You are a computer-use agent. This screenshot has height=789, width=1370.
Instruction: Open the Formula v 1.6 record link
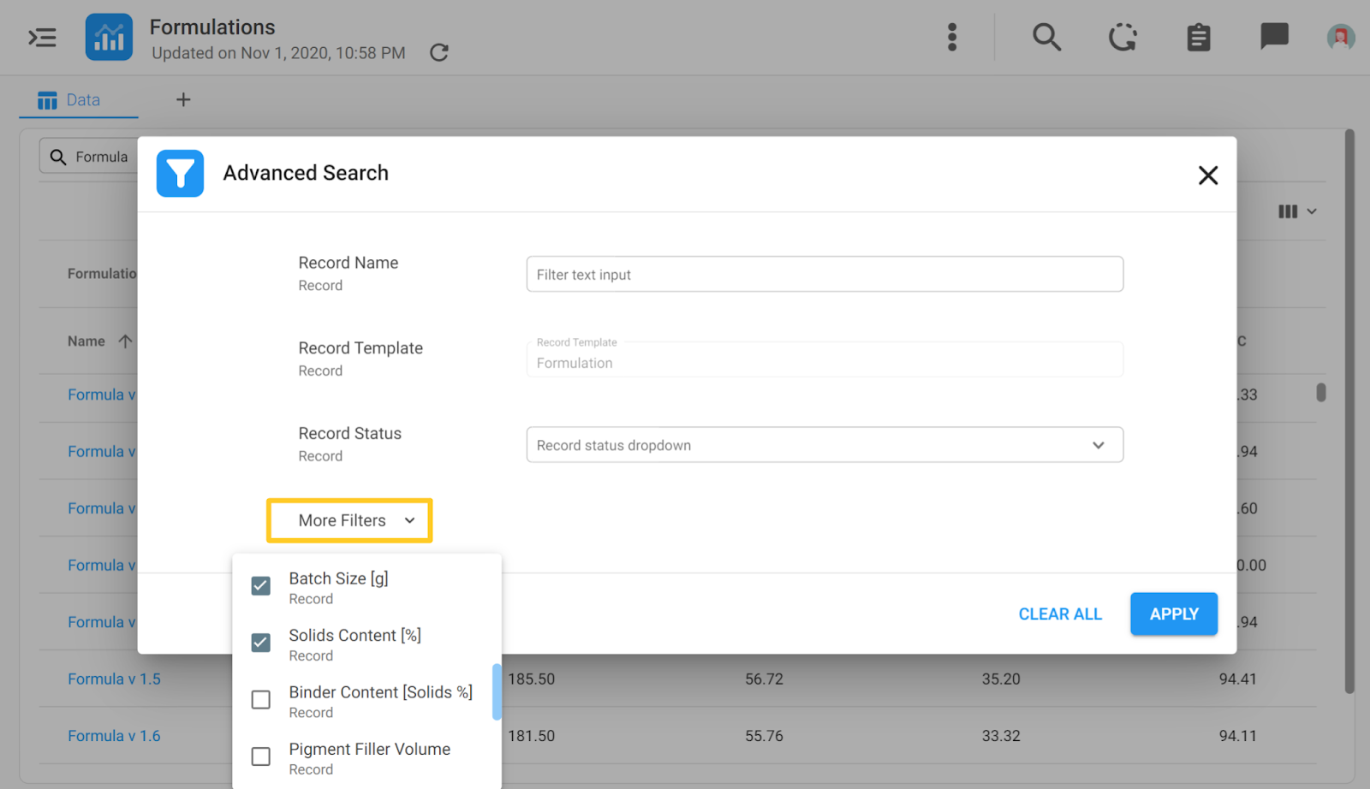[114, 736]
